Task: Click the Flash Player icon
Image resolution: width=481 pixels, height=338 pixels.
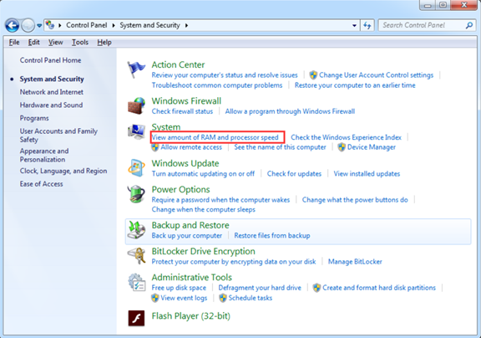Action: pyautogui.click(x=136, y=318)
